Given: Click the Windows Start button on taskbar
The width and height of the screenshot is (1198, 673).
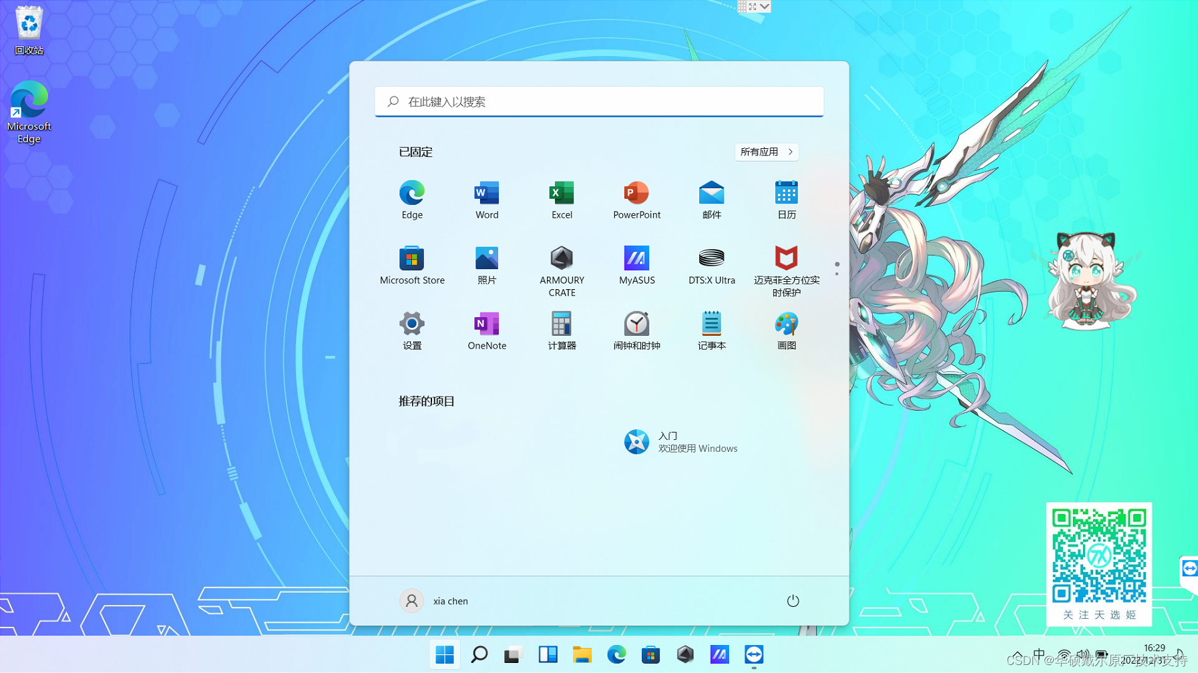Looking at the screenshot, I should [445, 654].
